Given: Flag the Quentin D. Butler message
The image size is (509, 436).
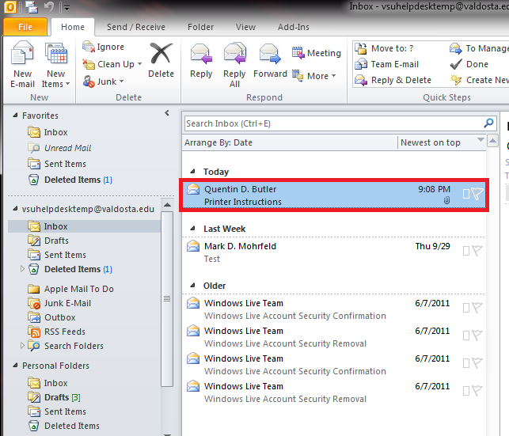Looking at the screenshot, I should coord(477,194).
